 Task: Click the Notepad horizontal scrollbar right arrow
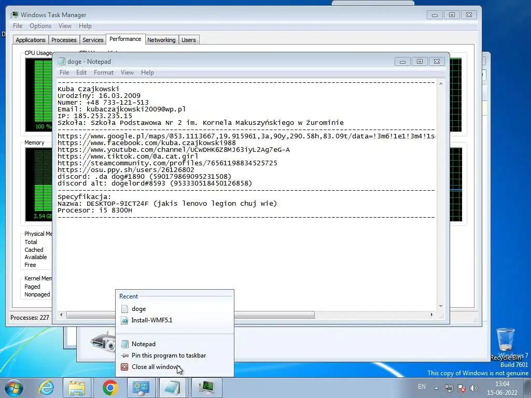(431, 315)
